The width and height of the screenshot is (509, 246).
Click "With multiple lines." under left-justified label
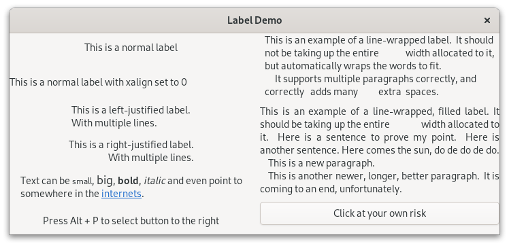coord(114,123)
